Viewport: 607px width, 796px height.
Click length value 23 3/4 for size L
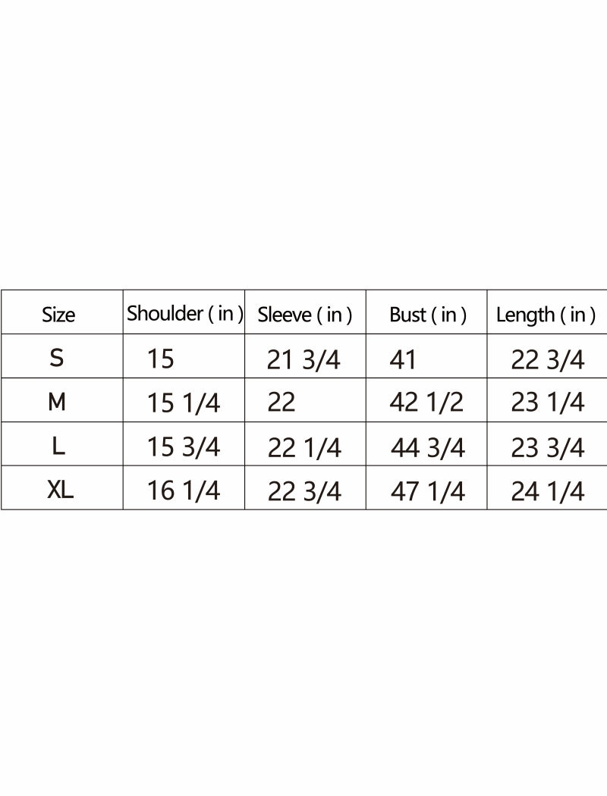click(548, 448)
